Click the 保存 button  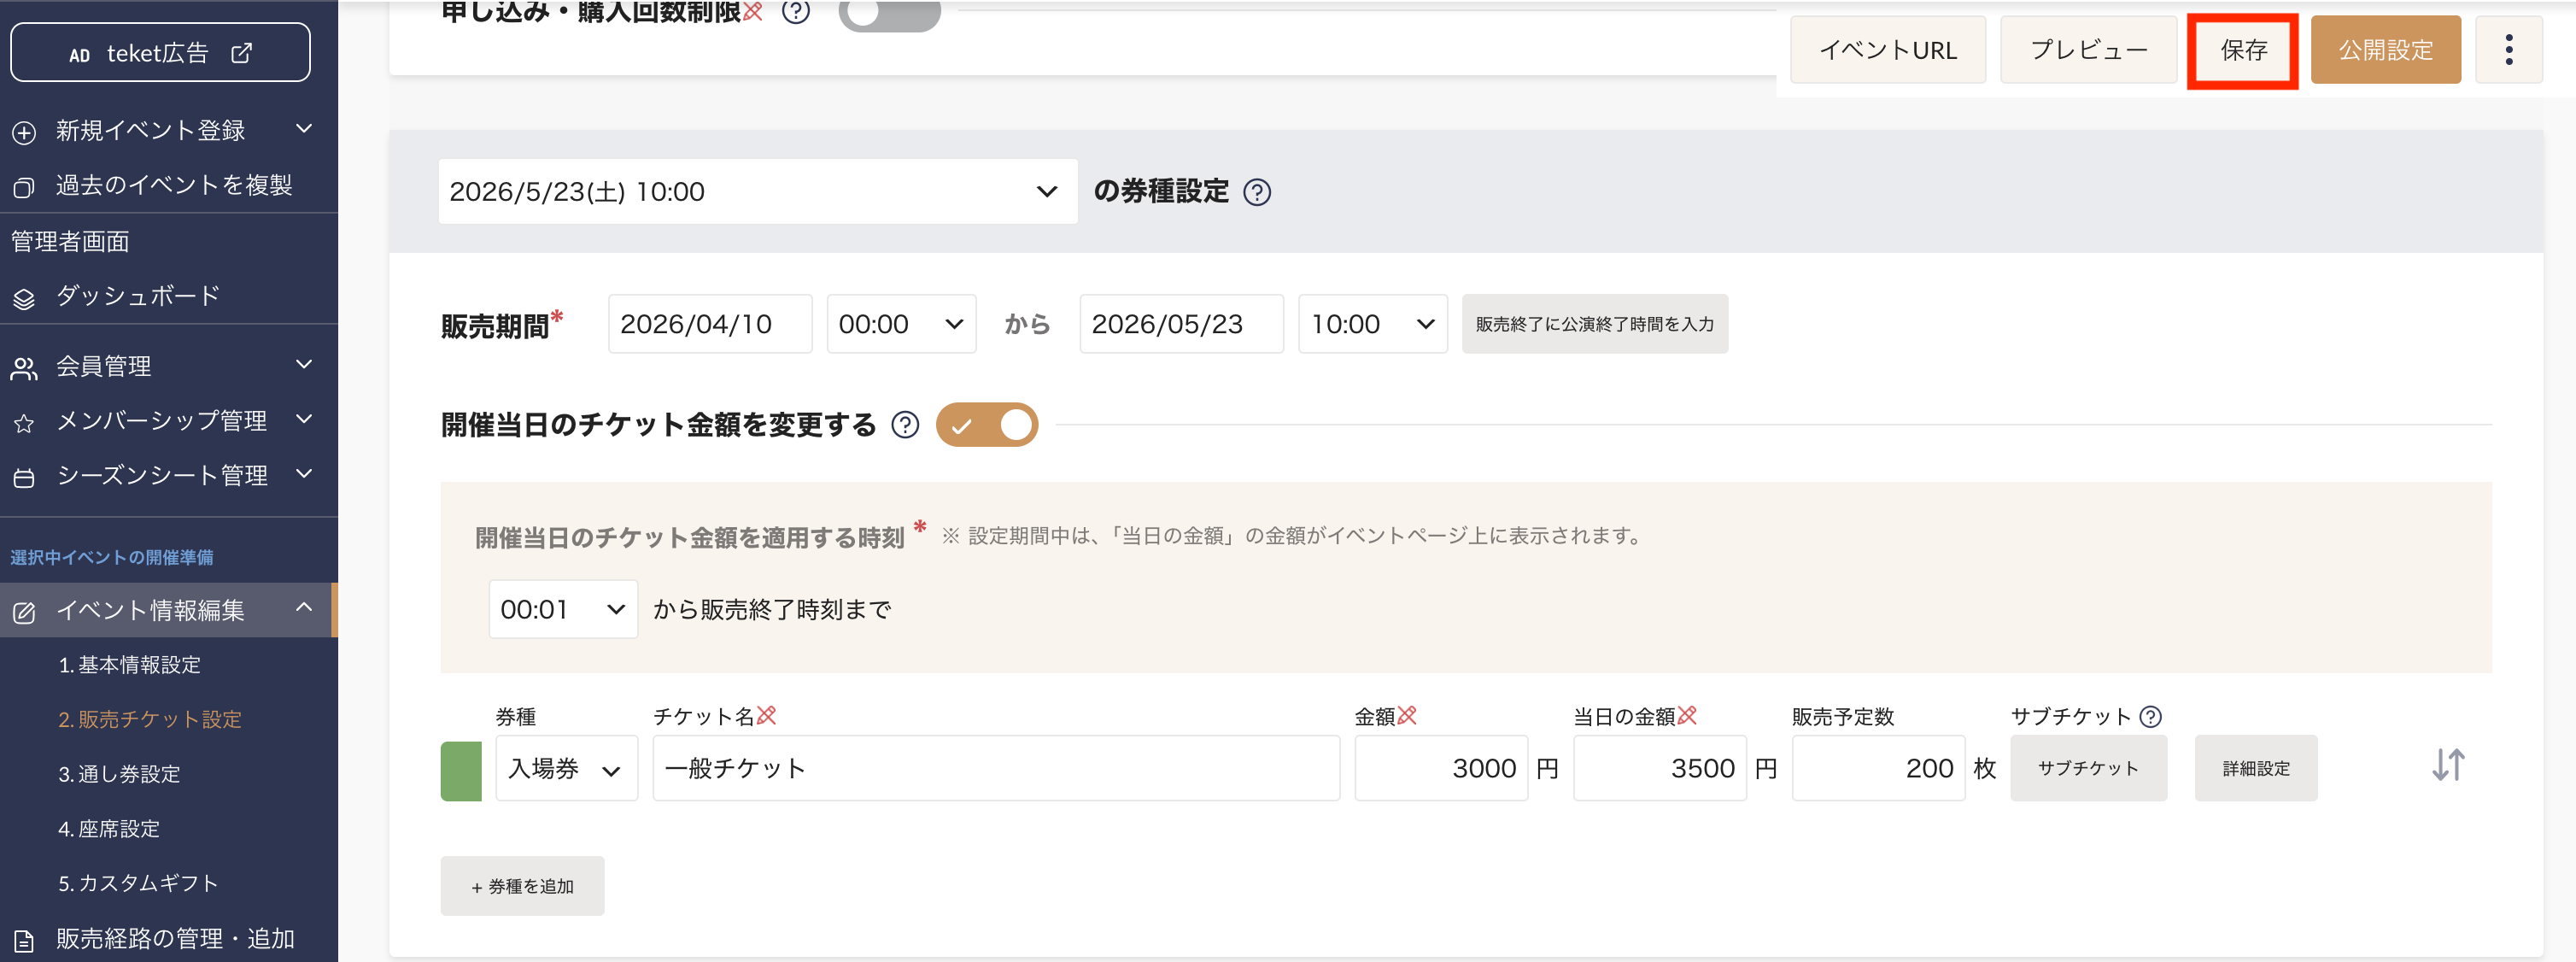point(2242,50)
